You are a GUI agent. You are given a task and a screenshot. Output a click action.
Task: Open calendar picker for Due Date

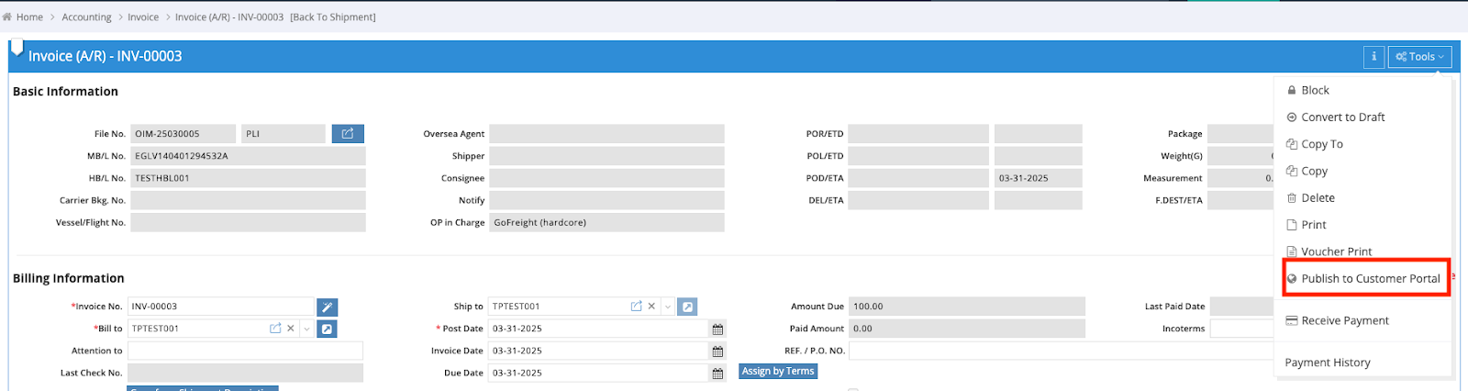click(x=717, y=373)
